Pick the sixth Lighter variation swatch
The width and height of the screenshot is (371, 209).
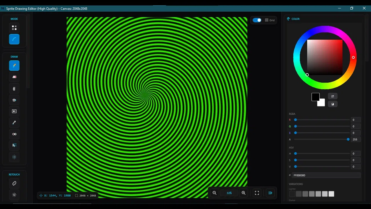(325, 194)
